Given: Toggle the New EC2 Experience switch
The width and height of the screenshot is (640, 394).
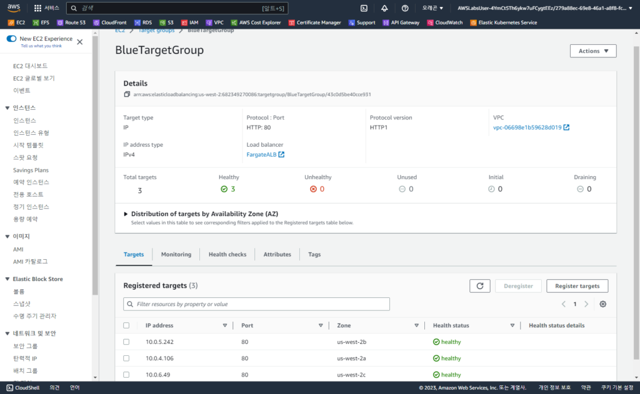Looking at the screenshot, I should [11, 38].
